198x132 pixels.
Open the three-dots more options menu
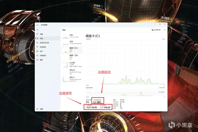tap(165, 30)
